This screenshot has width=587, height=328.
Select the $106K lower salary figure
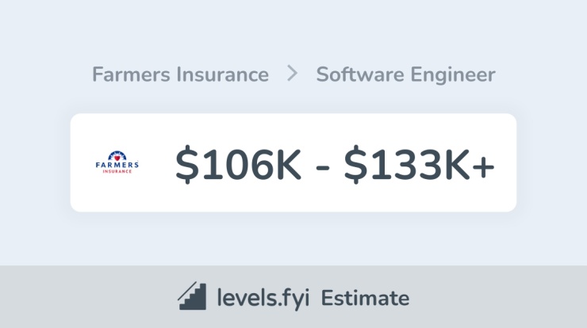point(238,164)
